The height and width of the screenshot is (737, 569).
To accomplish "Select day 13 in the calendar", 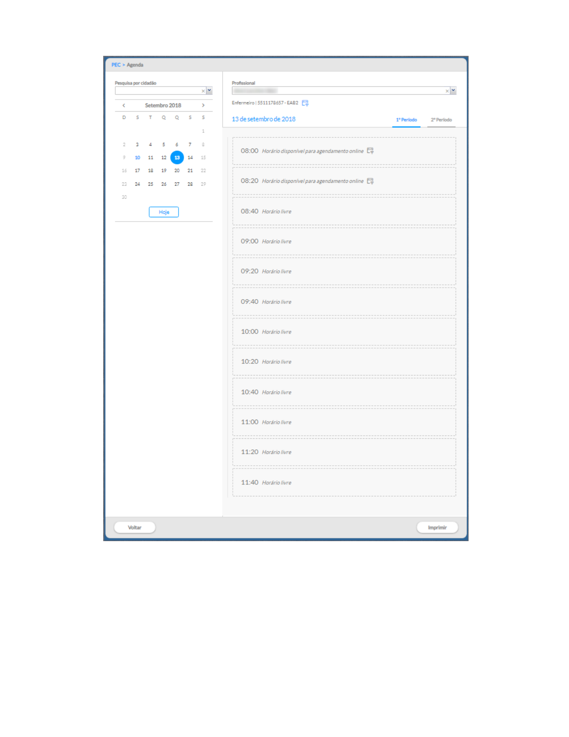I will pos(177,158).
